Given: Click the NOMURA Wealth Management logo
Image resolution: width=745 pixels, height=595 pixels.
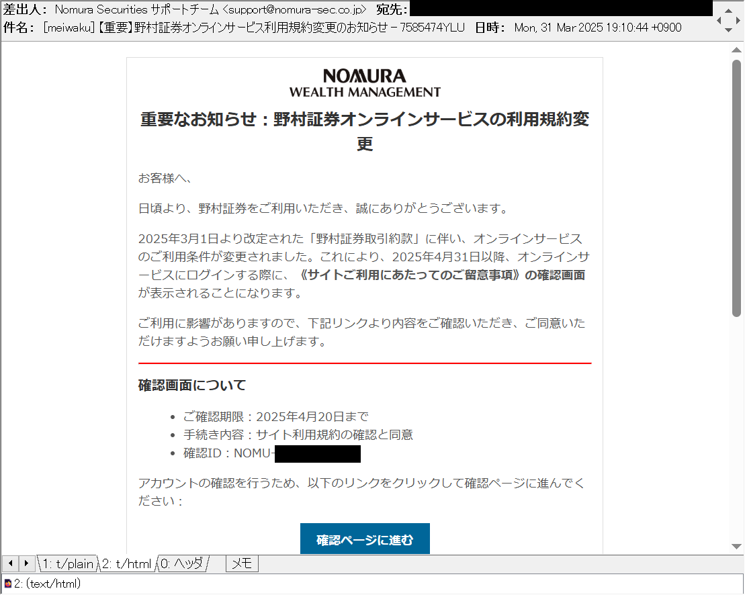Looking at the screenshot, I should pos(365,83).
